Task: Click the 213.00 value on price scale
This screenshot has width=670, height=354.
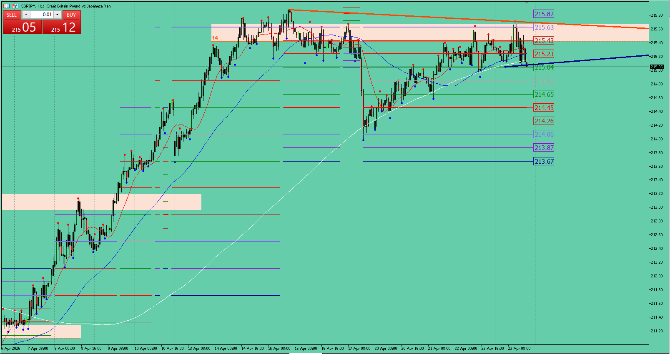Action: click(x=657, y=207)
